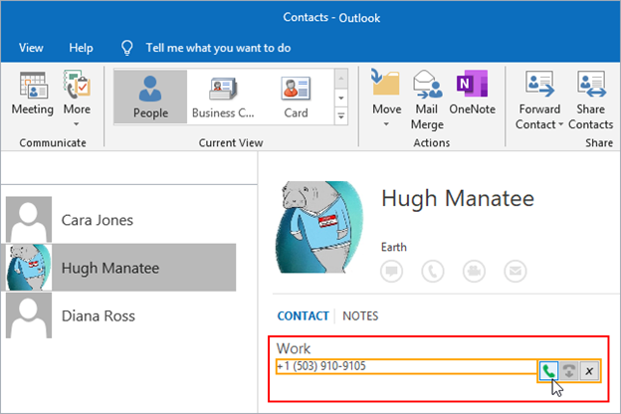Click Cara Jones avatar placeholder
This screenshot has height=414, width=621.
point(29,220)
